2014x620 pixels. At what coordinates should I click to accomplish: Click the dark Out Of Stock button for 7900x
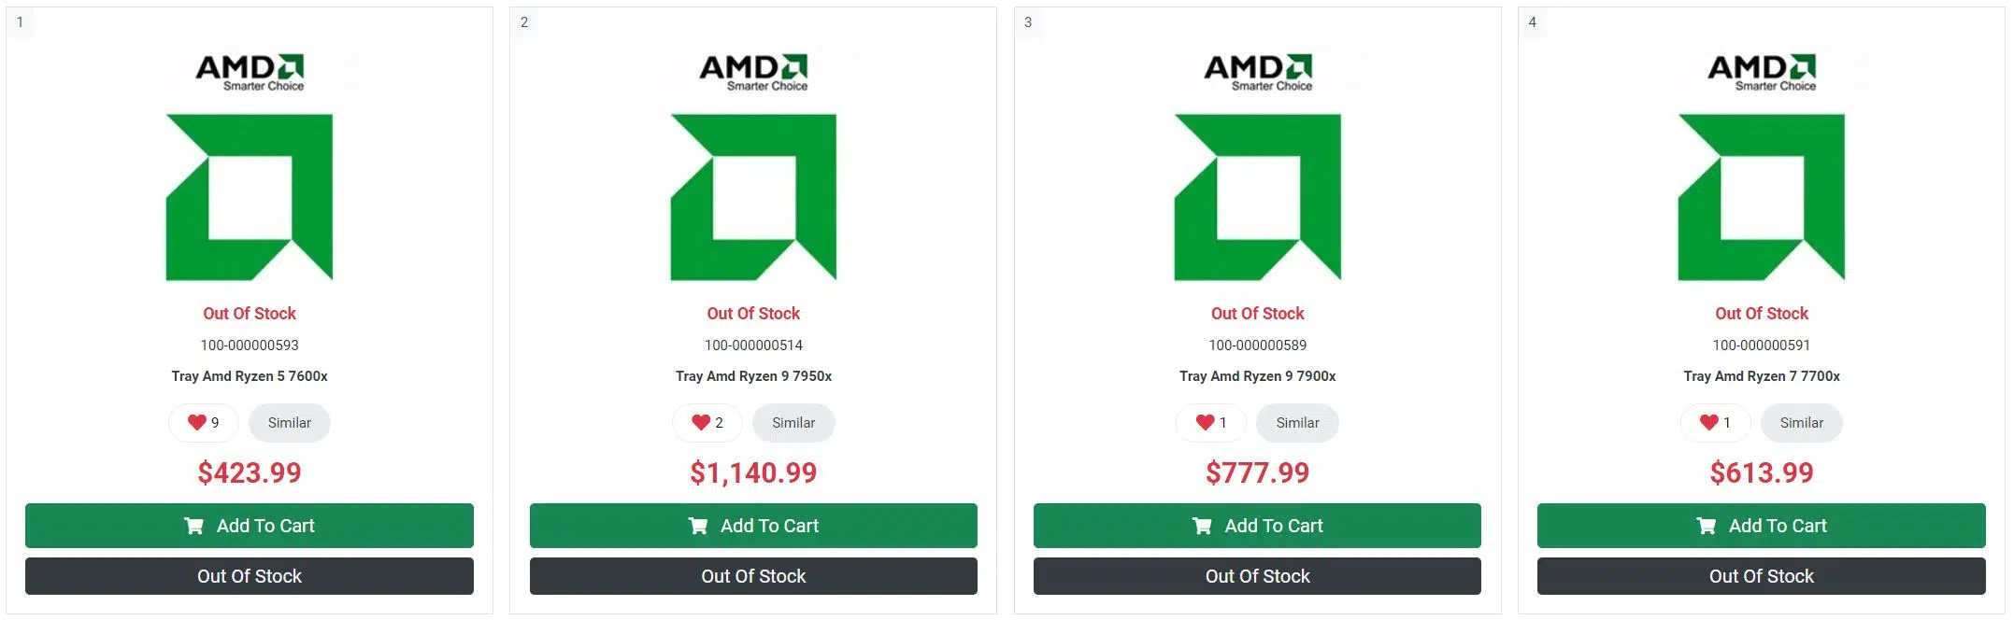coord(1257,576)
